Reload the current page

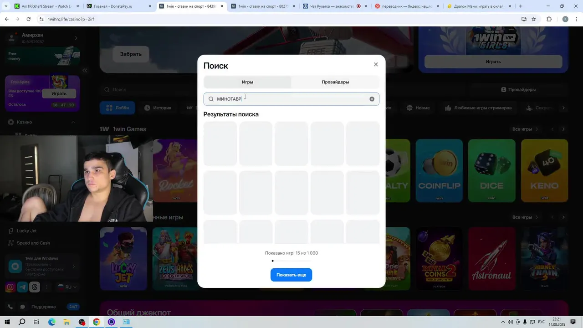click(28, 19)
